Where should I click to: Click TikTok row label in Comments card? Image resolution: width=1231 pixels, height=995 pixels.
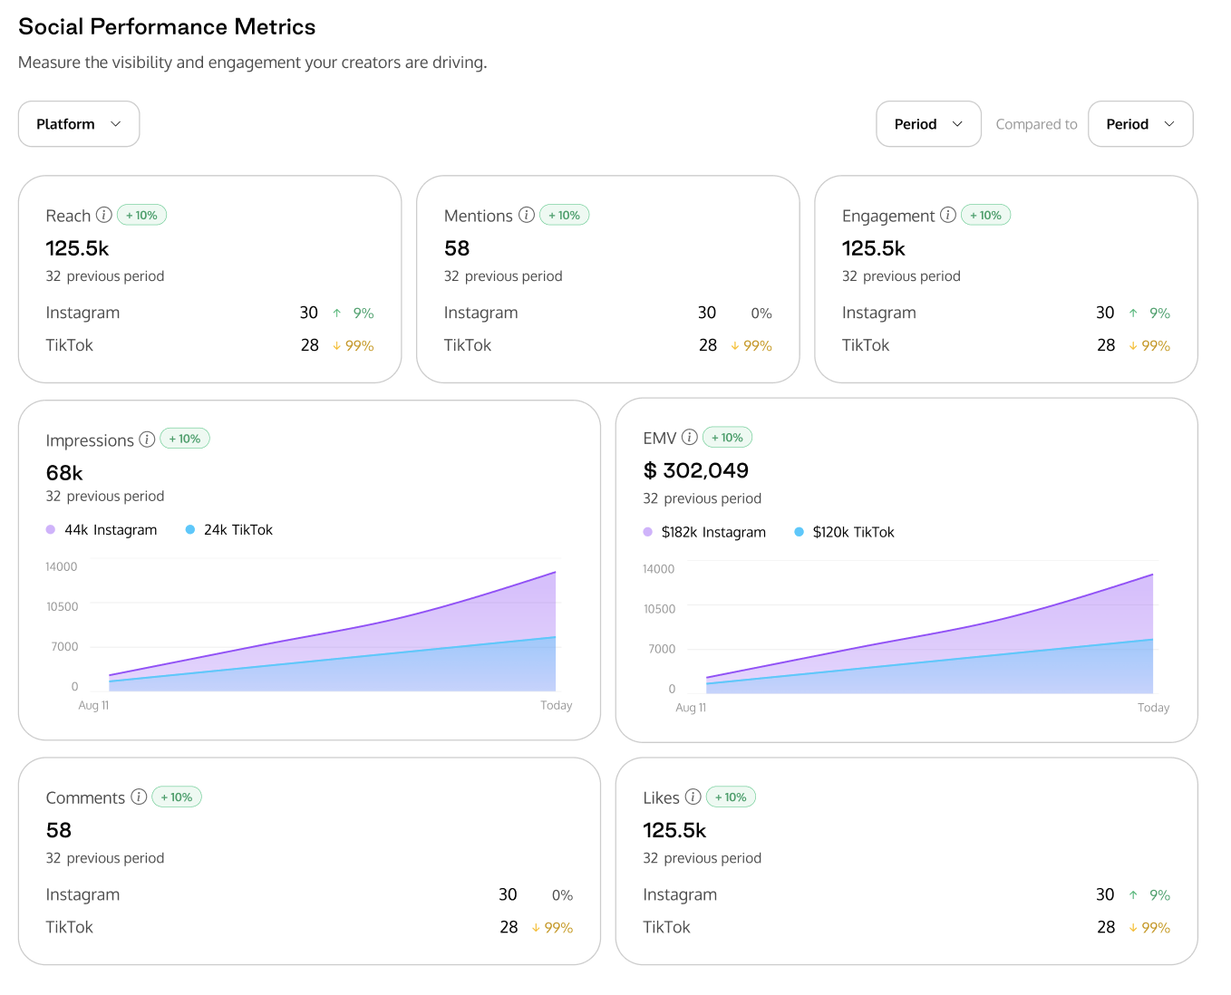click(x=70, y=927)
